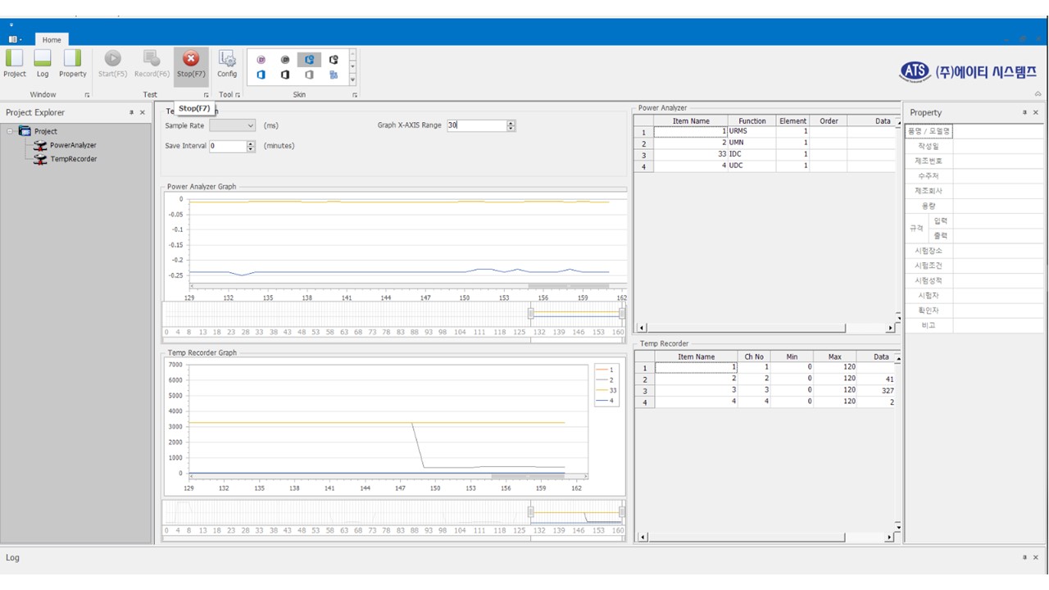Viewport: 1049px width, 590px height.
Task: Select the URMS function cell
Action: (x=752, y=131)
